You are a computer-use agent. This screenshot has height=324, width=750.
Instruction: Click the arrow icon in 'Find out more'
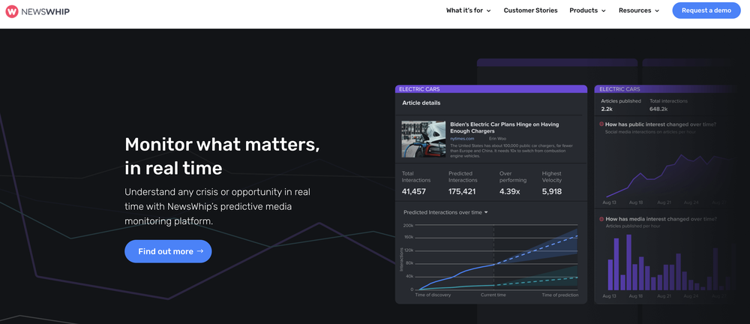[x=200, y=251]
